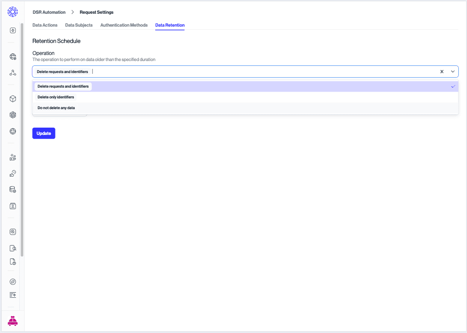Open the circled magnifier search icon
Screen dimensions: 467x333
point(12,232)
